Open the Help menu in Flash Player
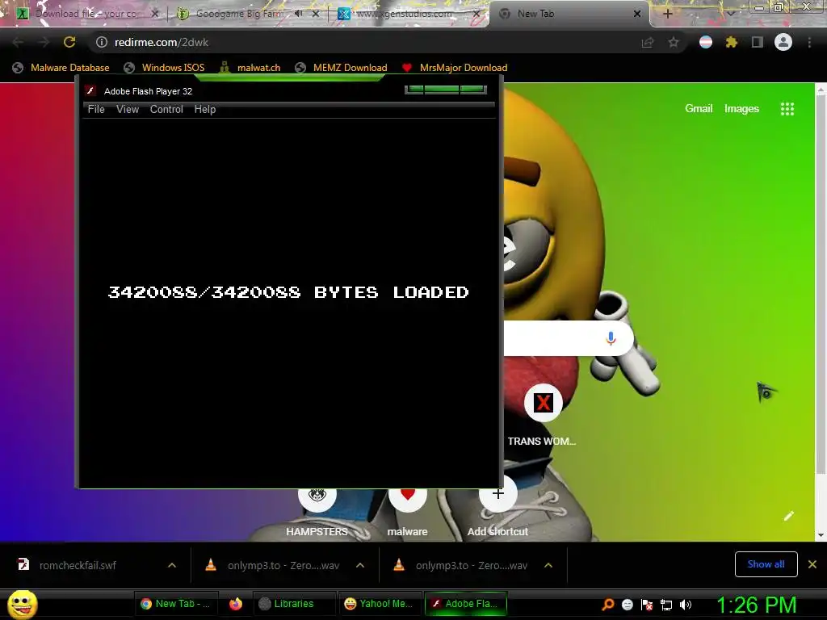 point(204,109)
